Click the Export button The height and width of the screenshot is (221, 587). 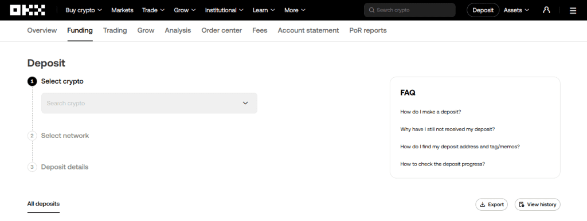pos(491,204)
